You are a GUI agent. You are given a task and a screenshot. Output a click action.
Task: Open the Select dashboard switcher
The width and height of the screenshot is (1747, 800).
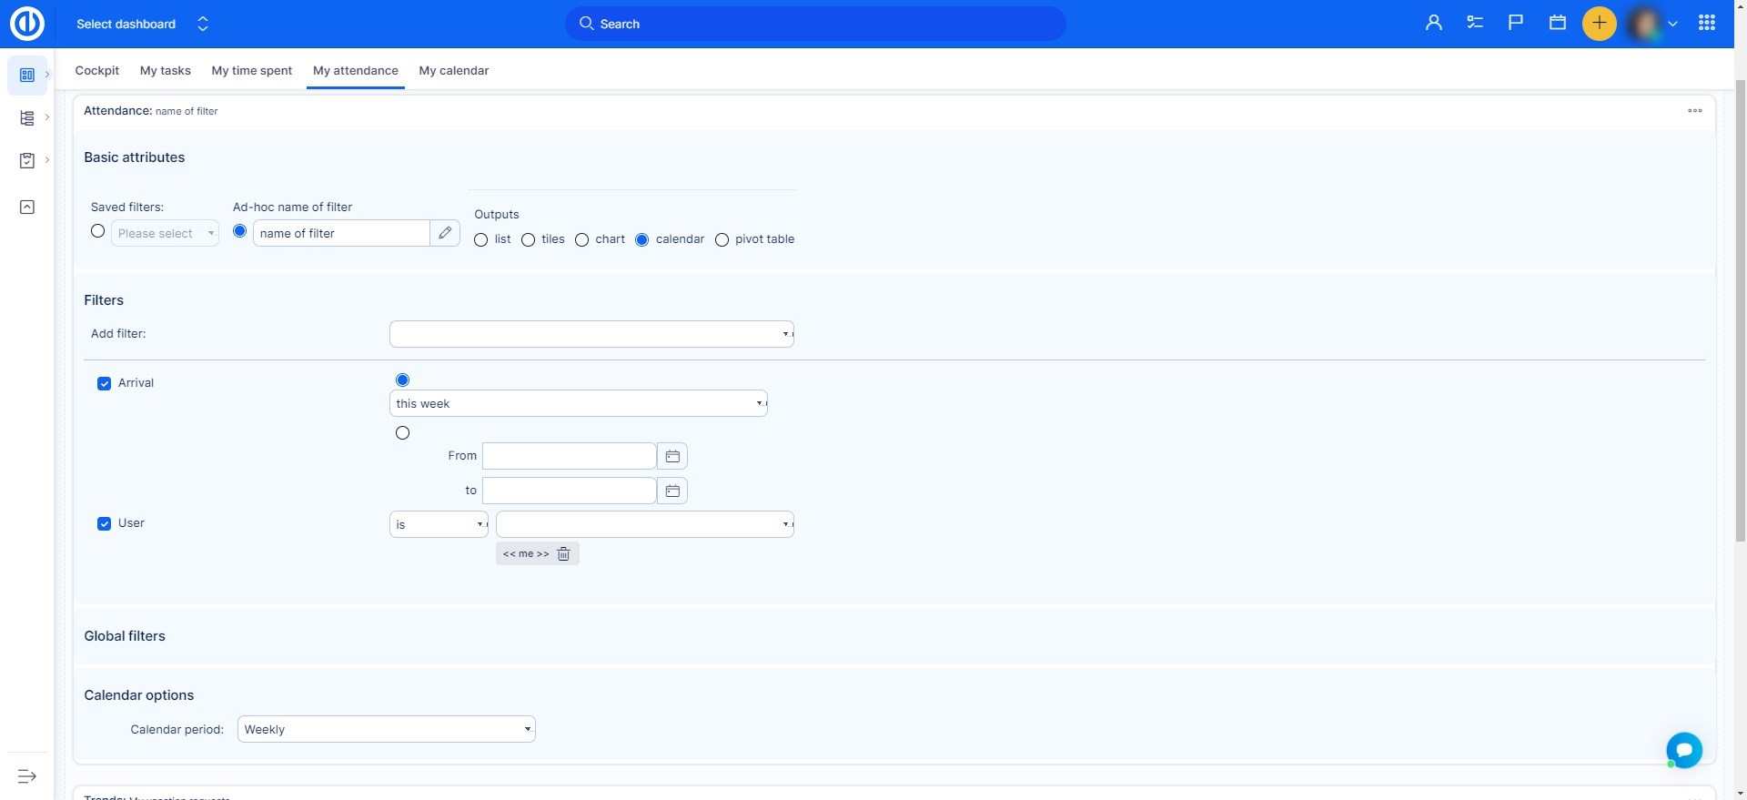[x=142, y=25]
